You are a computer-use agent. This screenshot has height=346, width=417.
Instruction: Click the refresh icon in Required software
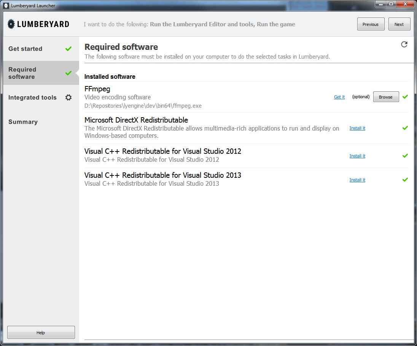[404, 45]
